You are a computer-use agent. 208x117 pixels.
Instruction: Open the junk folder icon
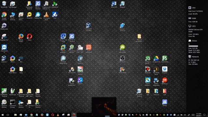(x=165, y=92)
